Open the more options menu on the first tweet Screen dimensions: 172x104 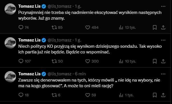pyautogui.click(x=163, y=7)
